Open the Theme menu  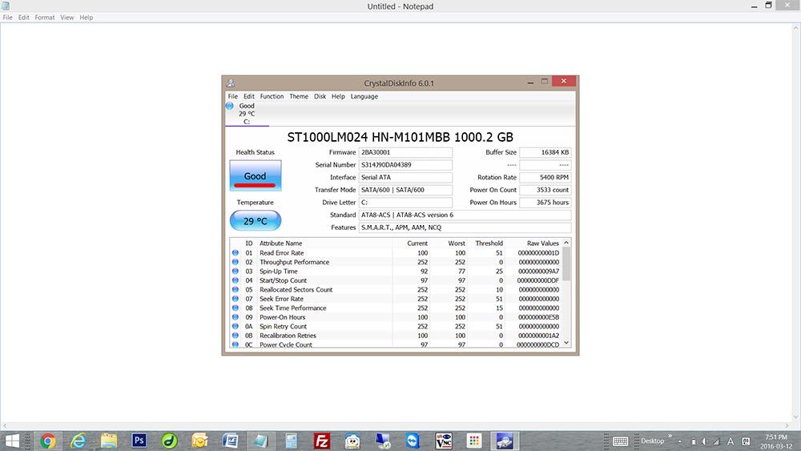coord(299,96)
